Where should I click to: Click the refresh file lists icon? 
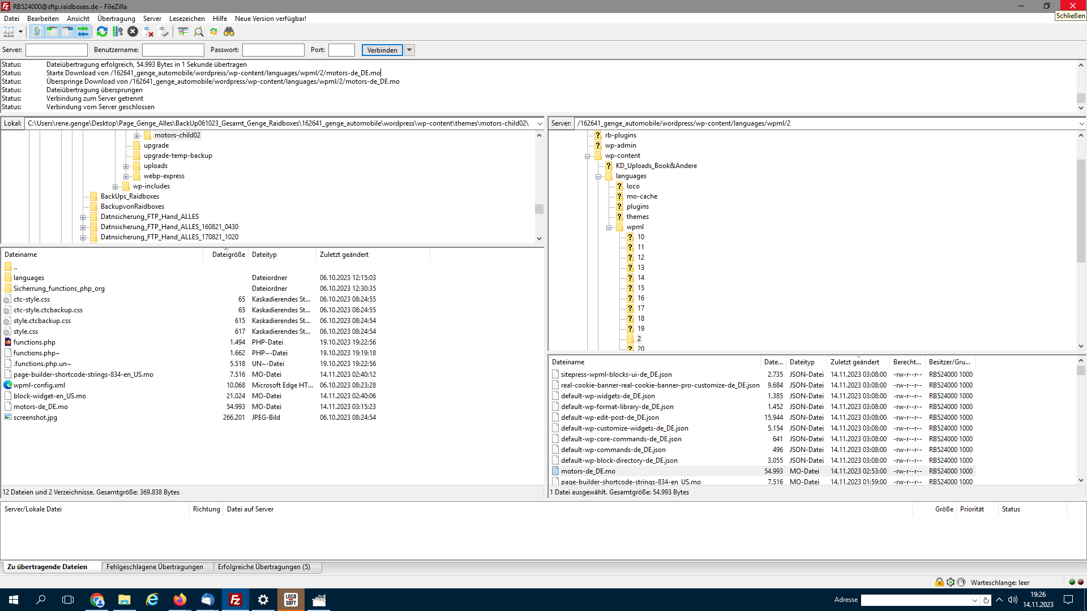click(102, 32)
